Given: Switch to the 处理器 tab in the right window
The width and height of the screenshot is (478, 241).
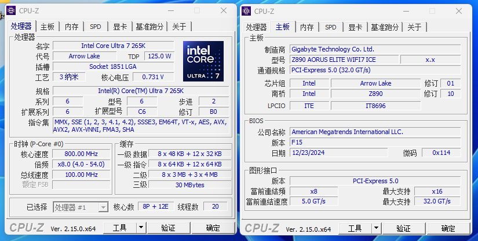Looking at the screenshot, I should [256, 27].
